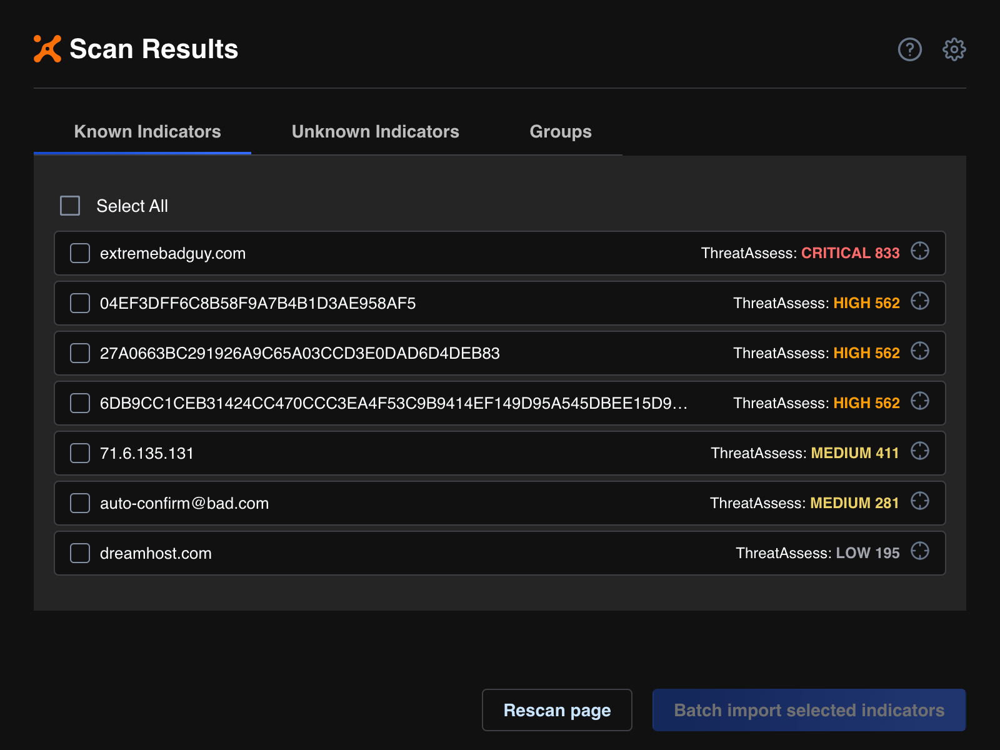The image size is (1000, 750).
Task: Click HIGH 562 score for 04EF3DFF hash
Action: coord(867,303)
